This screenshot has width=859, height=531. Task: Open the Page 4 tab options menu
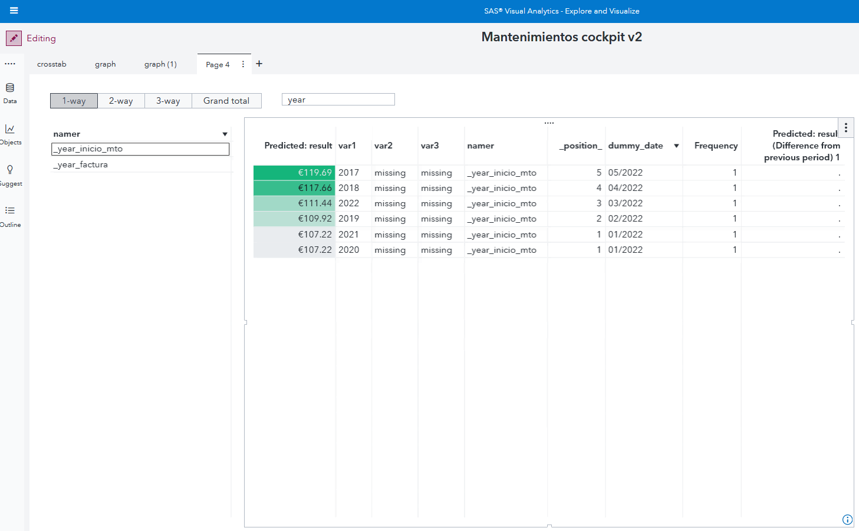tap(242, 64)
